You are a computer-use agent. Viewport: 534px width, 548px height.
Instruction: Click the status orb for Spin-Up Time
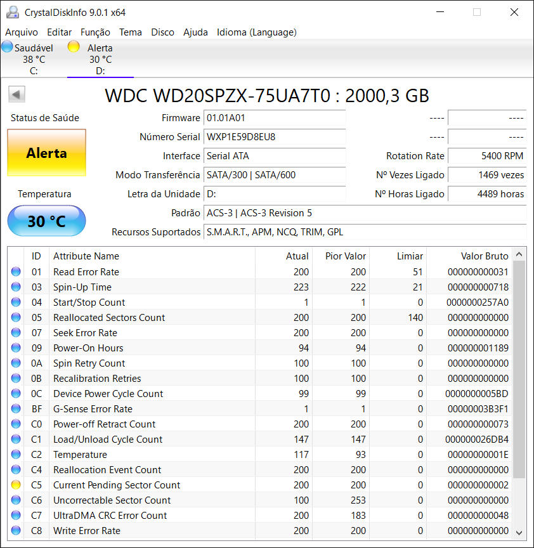(x=16, y=287)
